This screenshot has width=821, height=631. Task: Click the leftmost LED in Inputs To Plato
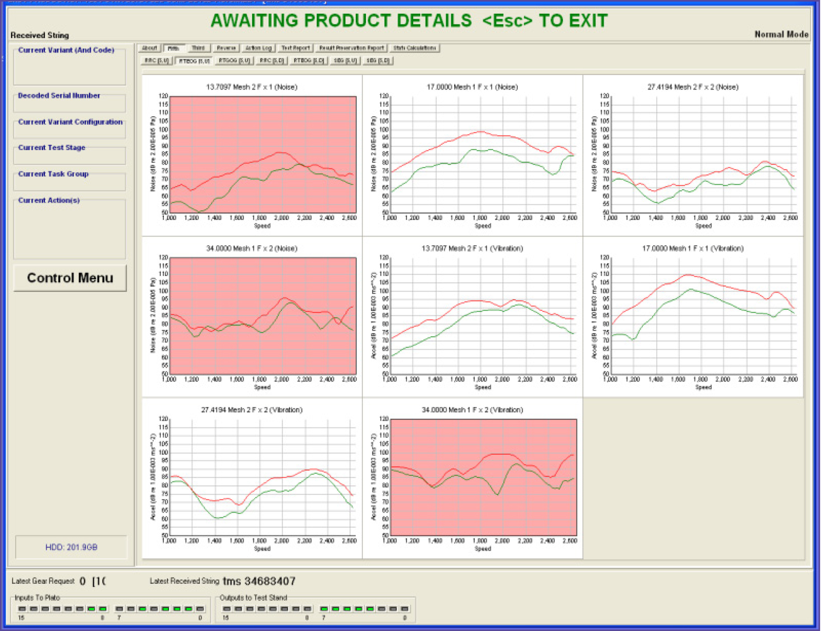click(x=22, y=609)
